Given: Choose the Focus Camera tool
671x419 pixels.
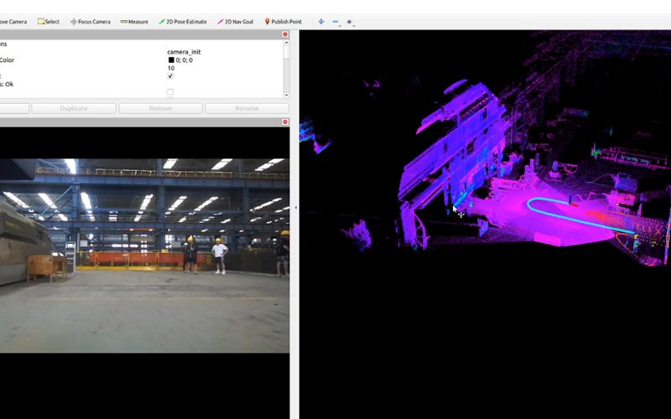Looking at the screenshot, I should tap(91, 21).
